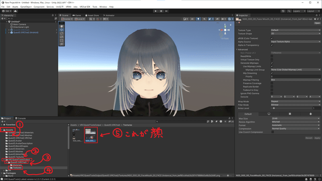This screenshot has width=322, height=181.
Task: Select the Rect transform tool
Action: point(62,41)
